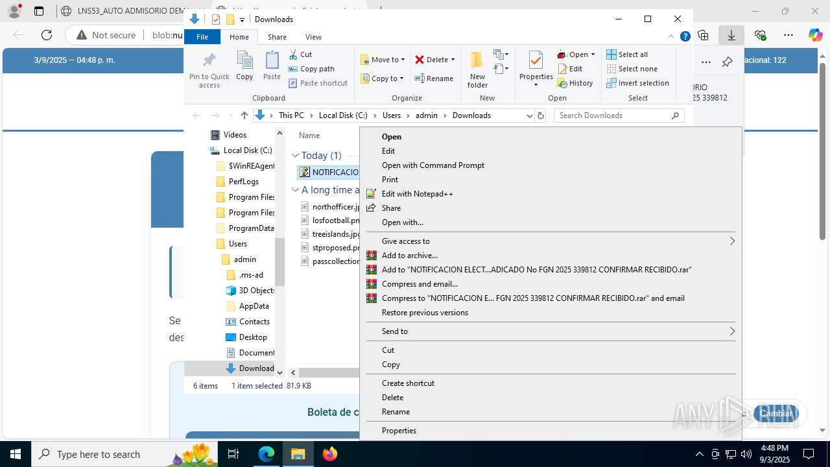This screenshot has height=467, width=830.
Task: Choose Open in the context menu
Action: pos(551,137)
